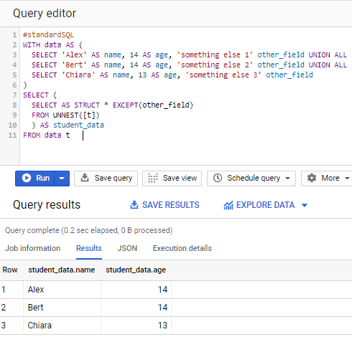Click the SAVE RESULTS link

(171, 205)
